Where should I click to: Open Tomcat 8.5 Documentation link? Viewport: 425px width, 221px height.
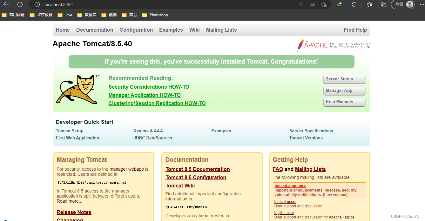pyautogui.click(x=198, y=169)
